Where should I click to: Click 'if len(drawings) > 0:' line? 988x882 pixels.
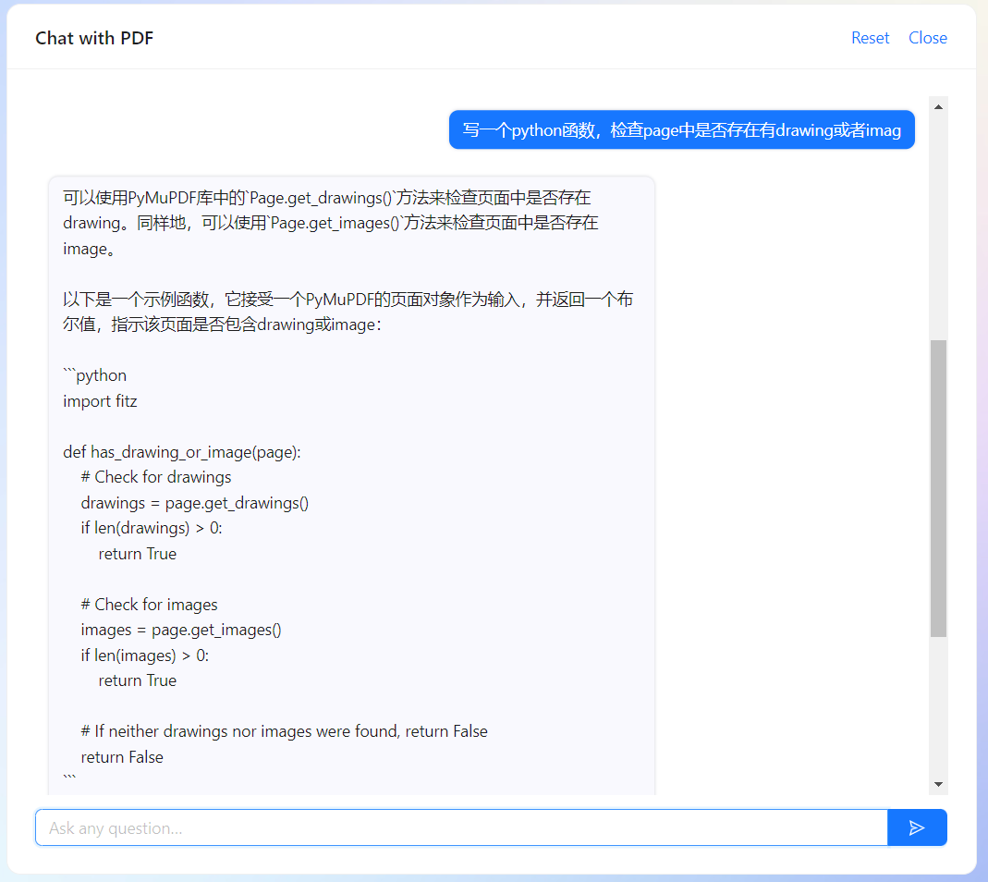click(152, 528)
